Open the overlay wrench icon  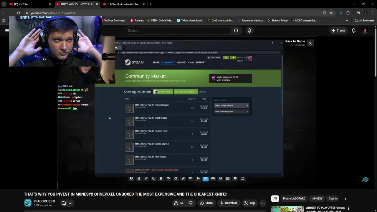point(183,178)
